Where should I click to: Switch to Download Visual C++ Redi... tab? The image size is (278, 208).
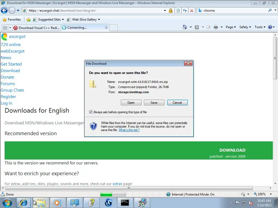coord(37,28)
